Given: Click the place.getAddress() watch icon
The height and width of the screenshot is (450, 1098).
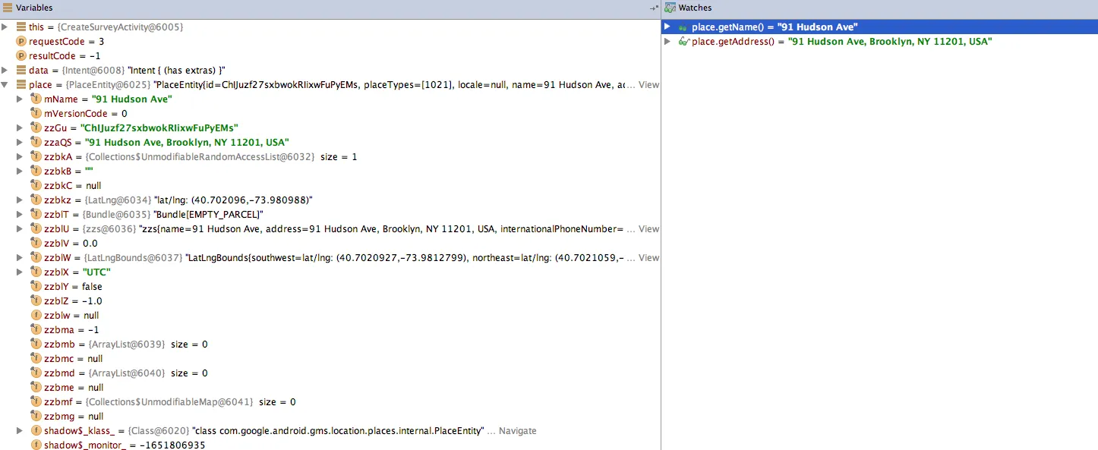Looking at the screenshot, I should [683, 41].
